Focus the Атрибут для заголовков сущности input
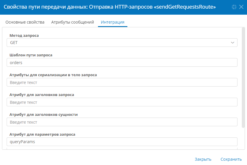Image resolution: width=247 pixels, height=165 pixels. tap(122, 122)
